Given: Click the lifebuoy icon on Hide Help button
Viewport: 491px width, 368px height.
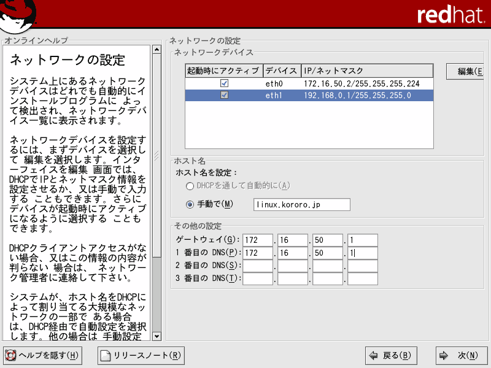Looking at the screenshot, I should 10,356.
